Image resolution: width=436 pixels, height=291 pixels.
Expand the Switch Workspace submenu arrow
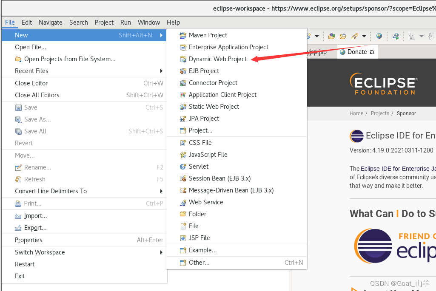tap(161, 252)
